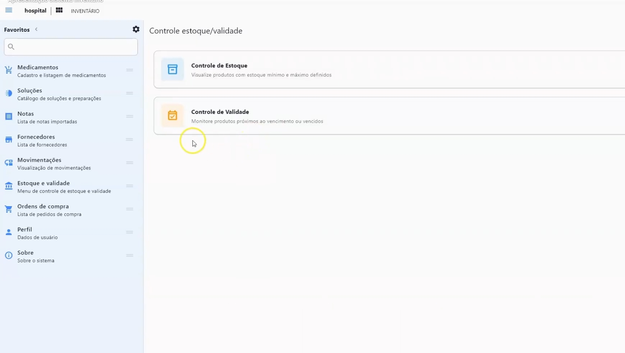The height and width of the screenshot is (353, 625).
Task: Open the INVENTÁRIO menu item
Action: click(x=84, y=11)
